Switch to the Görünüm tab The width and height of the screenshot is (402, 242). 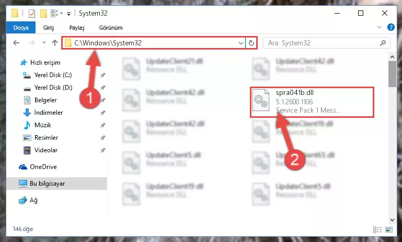pos(111,28)
